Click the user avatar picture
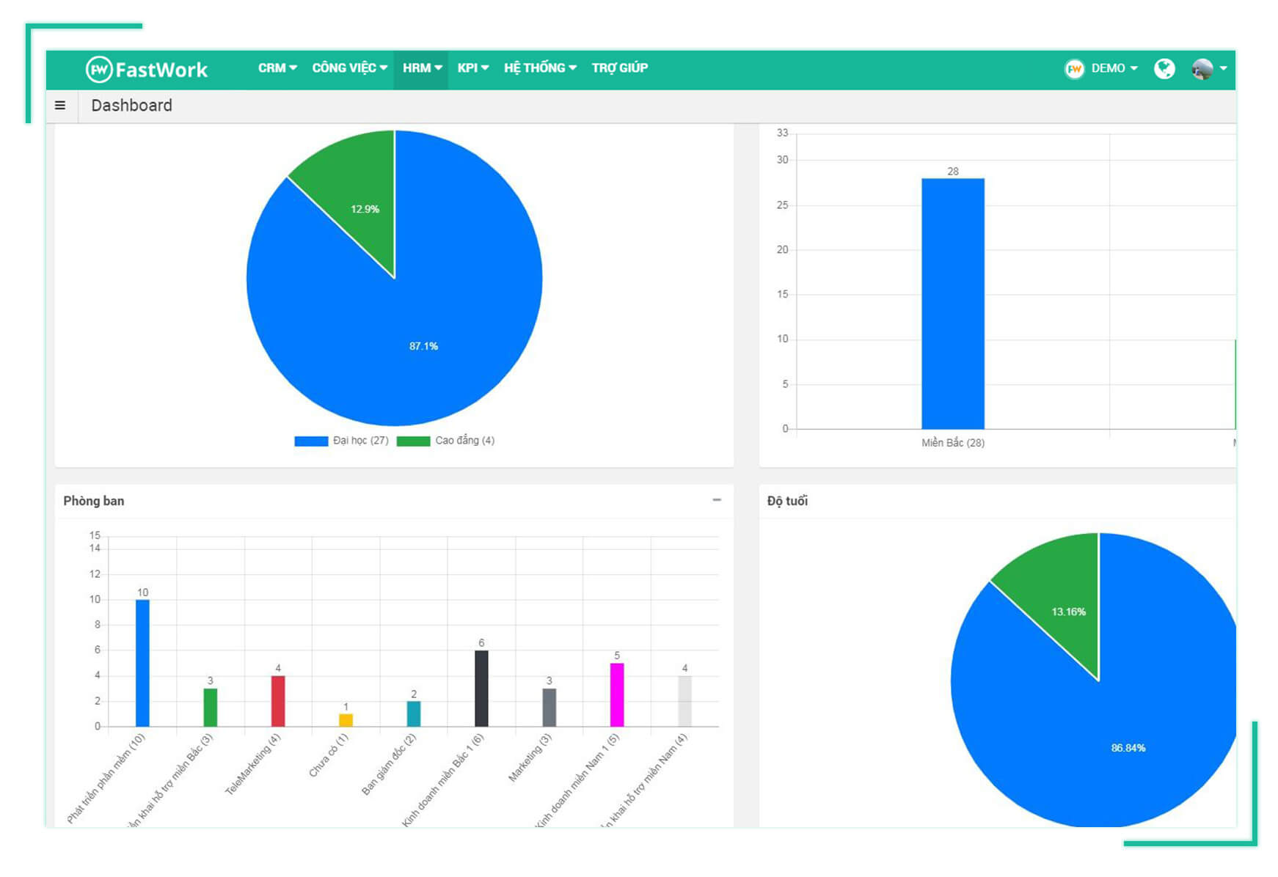1278x877 pixels. tap(1202, 69)
